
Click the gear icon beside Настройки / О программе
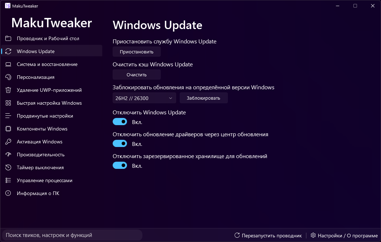click(x=313, y=235)
